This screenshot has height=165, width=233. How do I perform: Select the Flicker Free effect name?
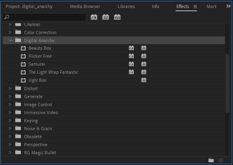click(40, 56)
